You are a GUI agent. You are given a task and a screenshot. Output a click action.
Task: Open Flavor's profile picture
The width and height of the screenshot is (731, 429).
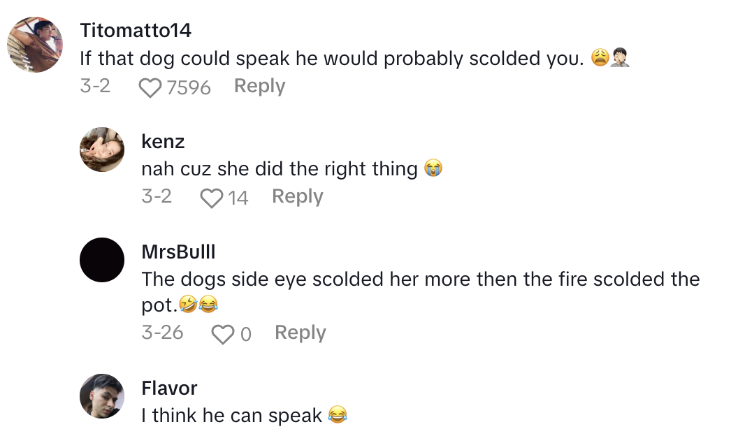(102, 395)
